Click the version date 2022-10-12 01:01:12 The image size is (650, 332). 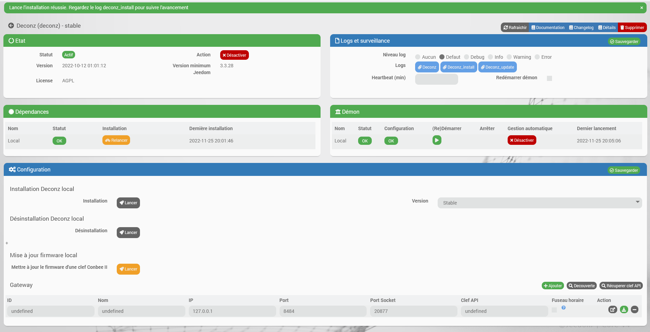point(84,66)
